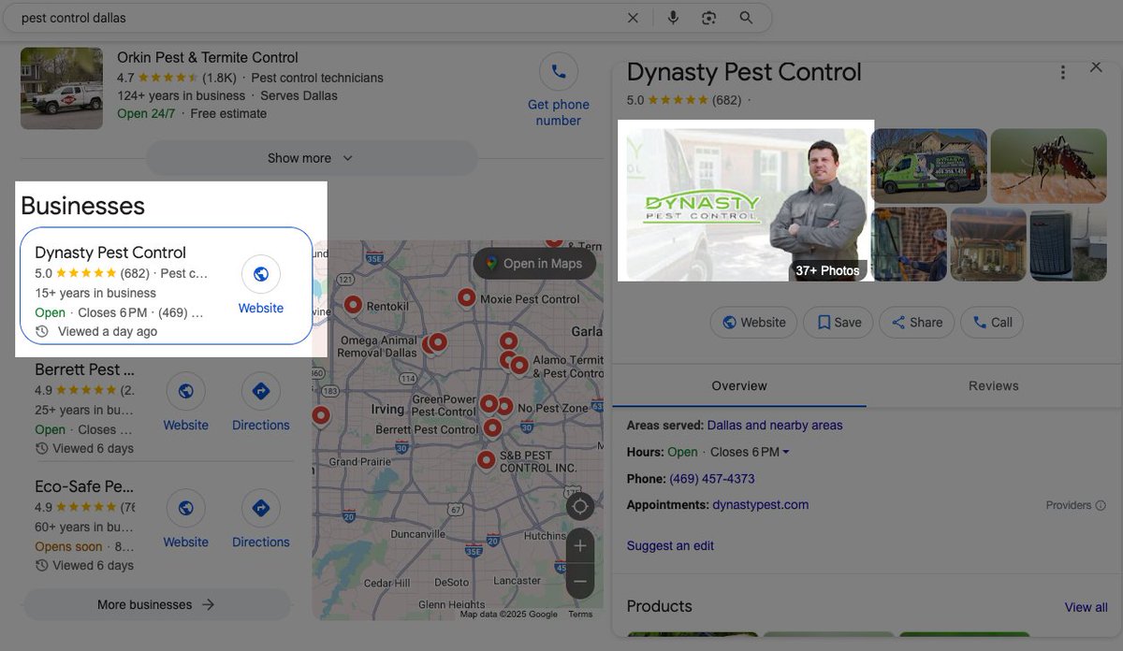Screen dimensions: 1123x651
Task: Open Google Lens image search icon
Action: 709,18
